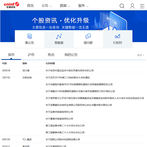
Task: Click the 行权利 checkmark icon
Action: 118,36
